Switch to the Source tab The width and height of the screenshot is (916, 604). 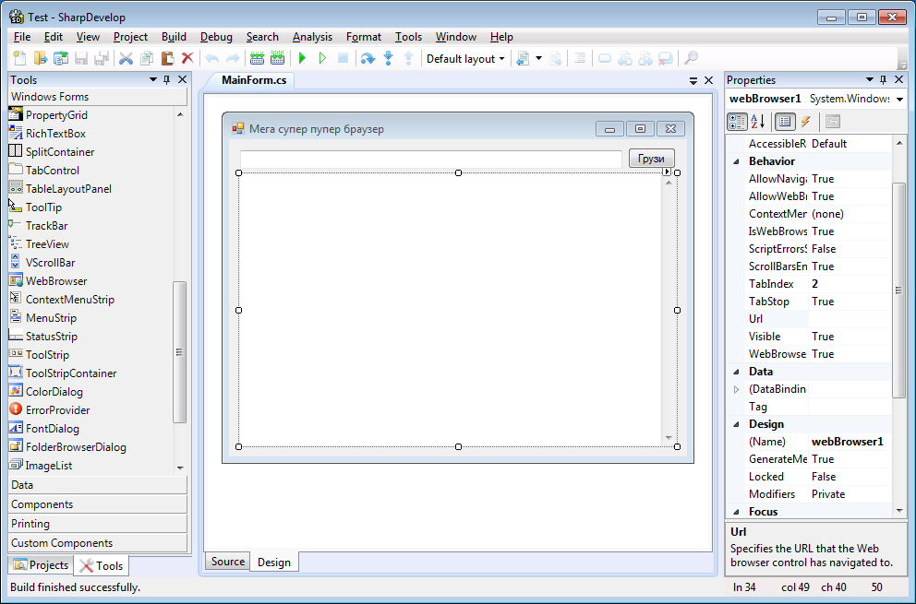pos(228,562)
